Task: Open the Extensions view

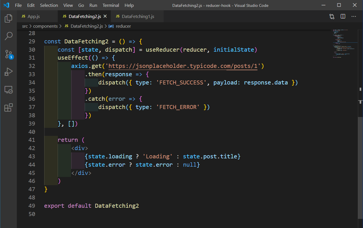Action: (9, 108)
